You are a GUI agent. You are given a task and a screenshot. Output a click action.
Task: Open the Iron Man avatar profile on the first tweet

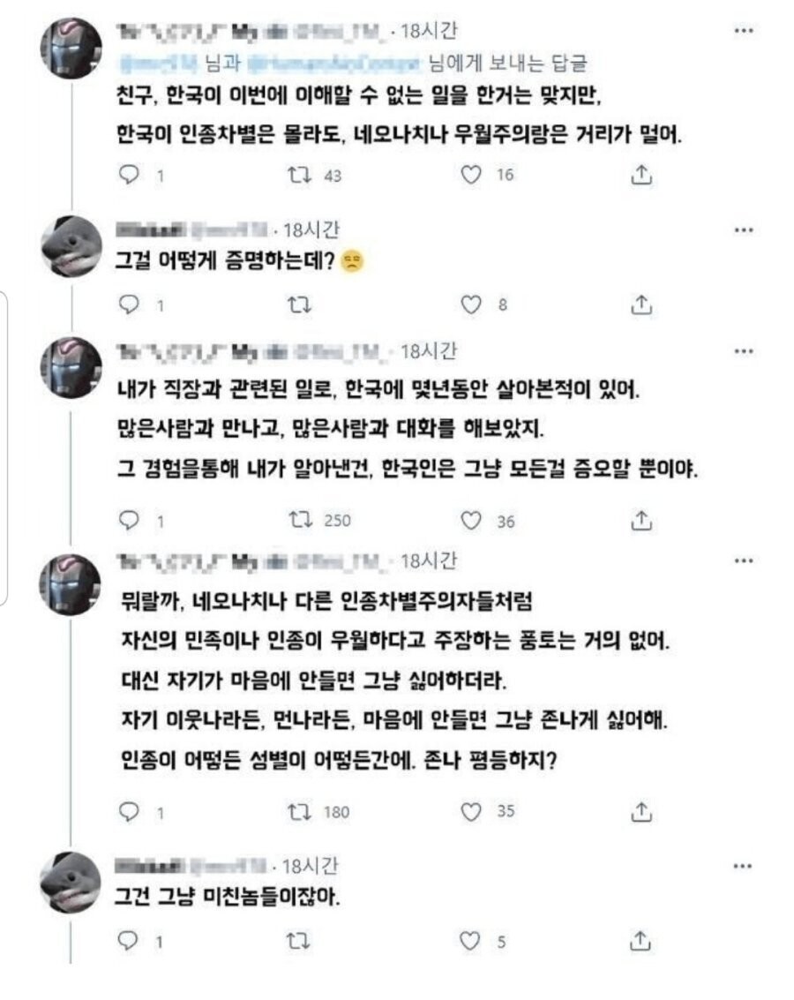[x=71, y=48]
